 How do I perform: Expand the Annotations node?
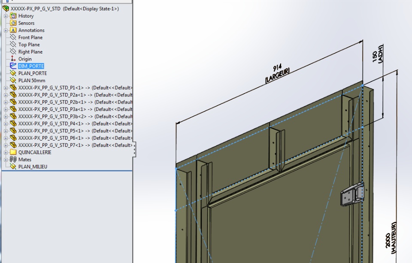[6, 30]
